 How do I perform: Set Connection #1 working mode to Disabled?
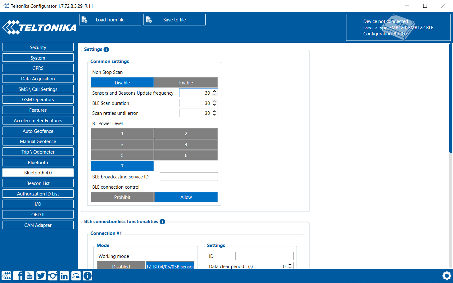pos(121,266)
